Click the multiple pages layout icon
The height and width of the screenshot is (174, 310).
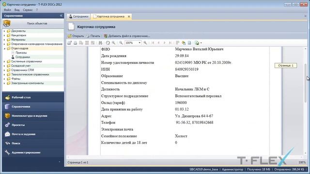point(178,43)
